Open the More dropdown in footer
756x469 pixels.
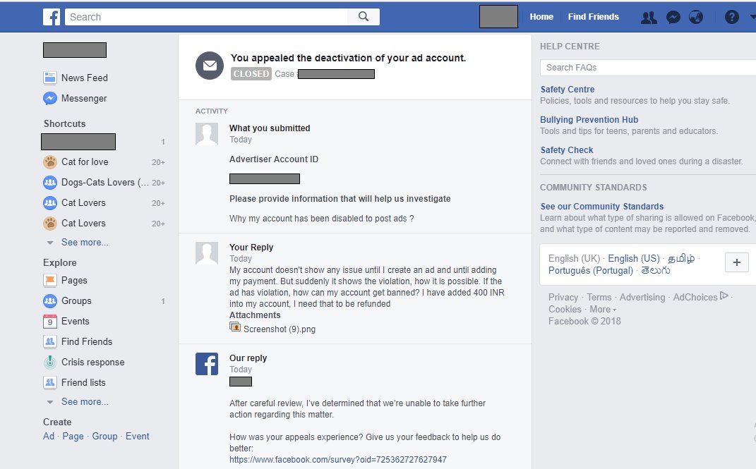point(603,309)
